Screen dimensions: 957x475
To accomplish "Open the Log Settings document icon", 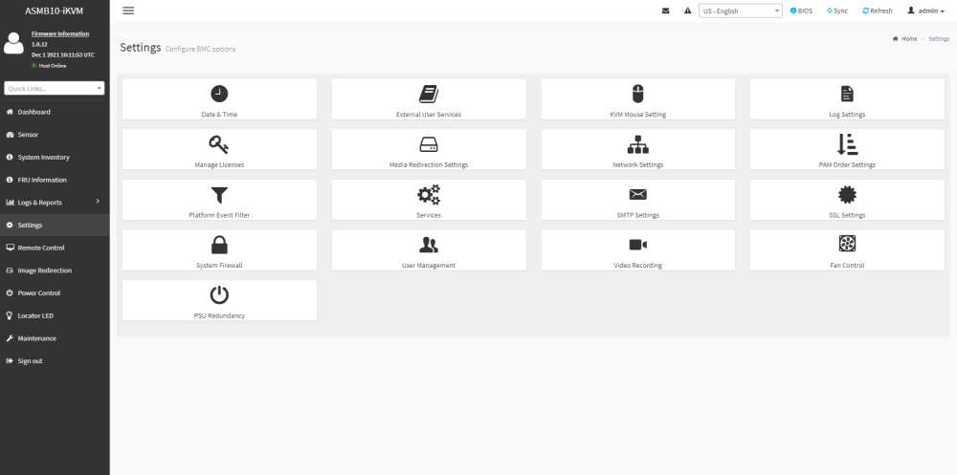I will click(847, 94).
